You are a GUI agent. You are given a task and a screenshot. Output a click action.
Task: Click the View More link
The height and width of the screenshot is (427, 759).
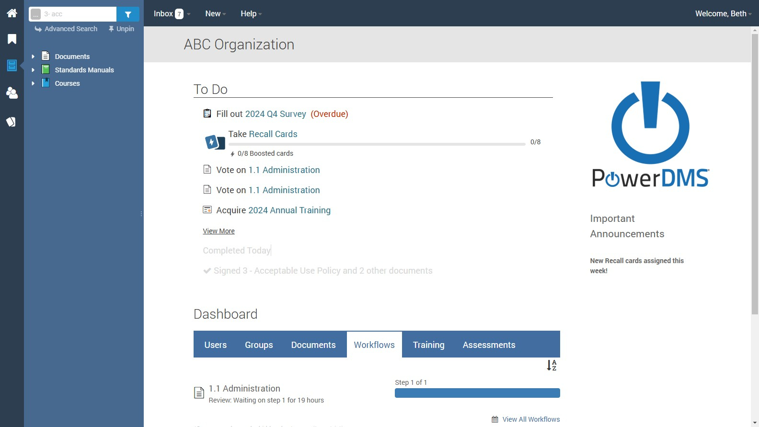tap(218, 231)
